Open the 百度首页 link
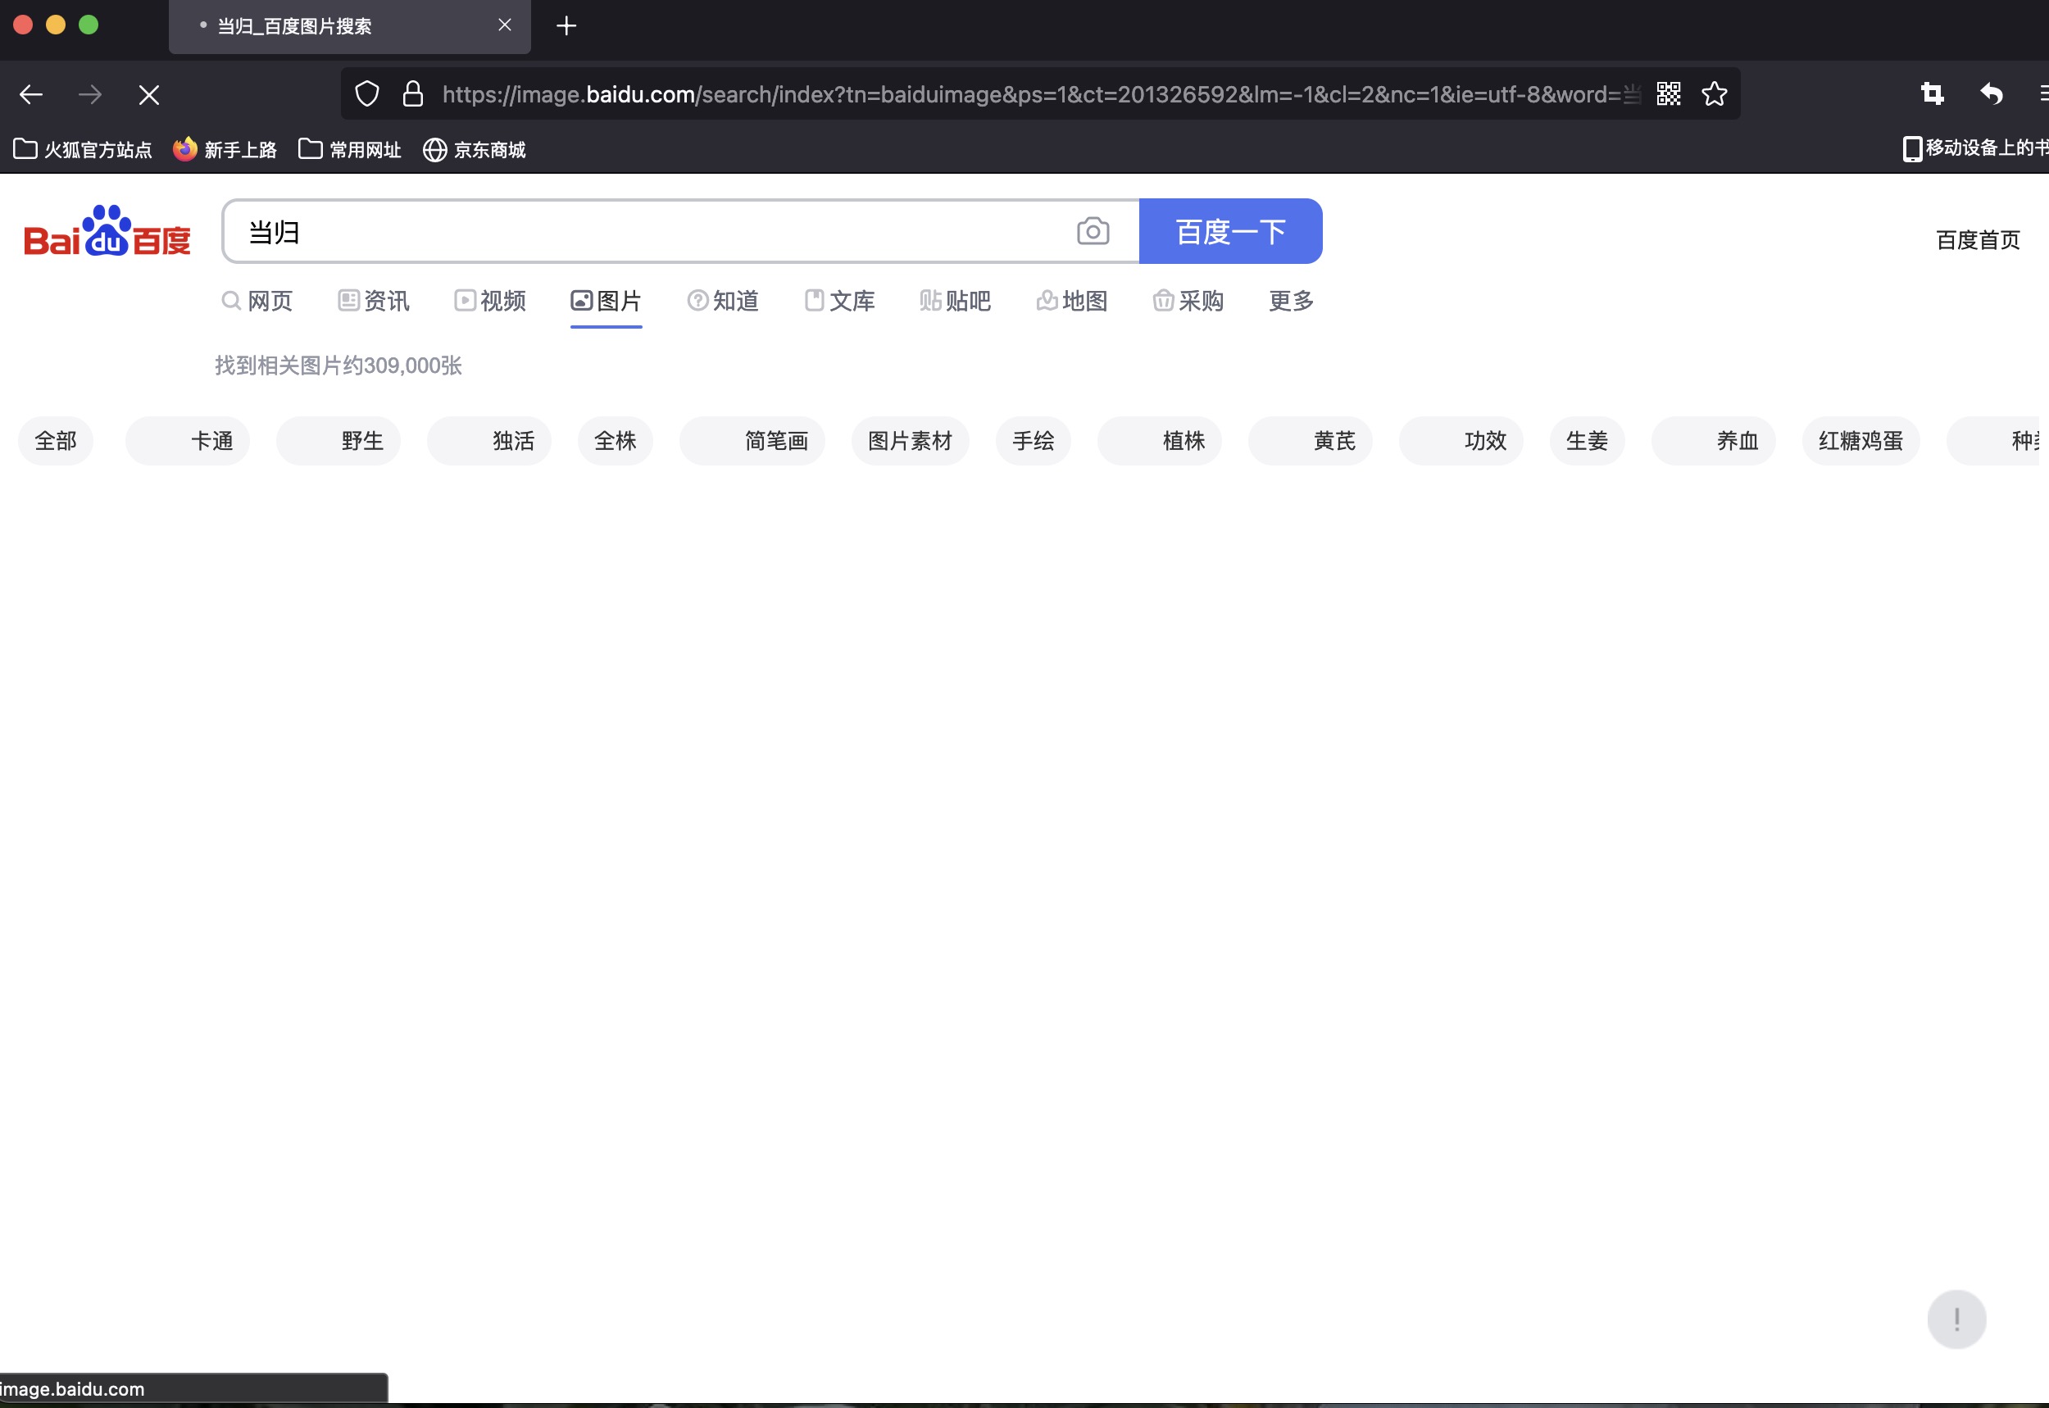2049x1408 pixels. (x=1977, y=240)
